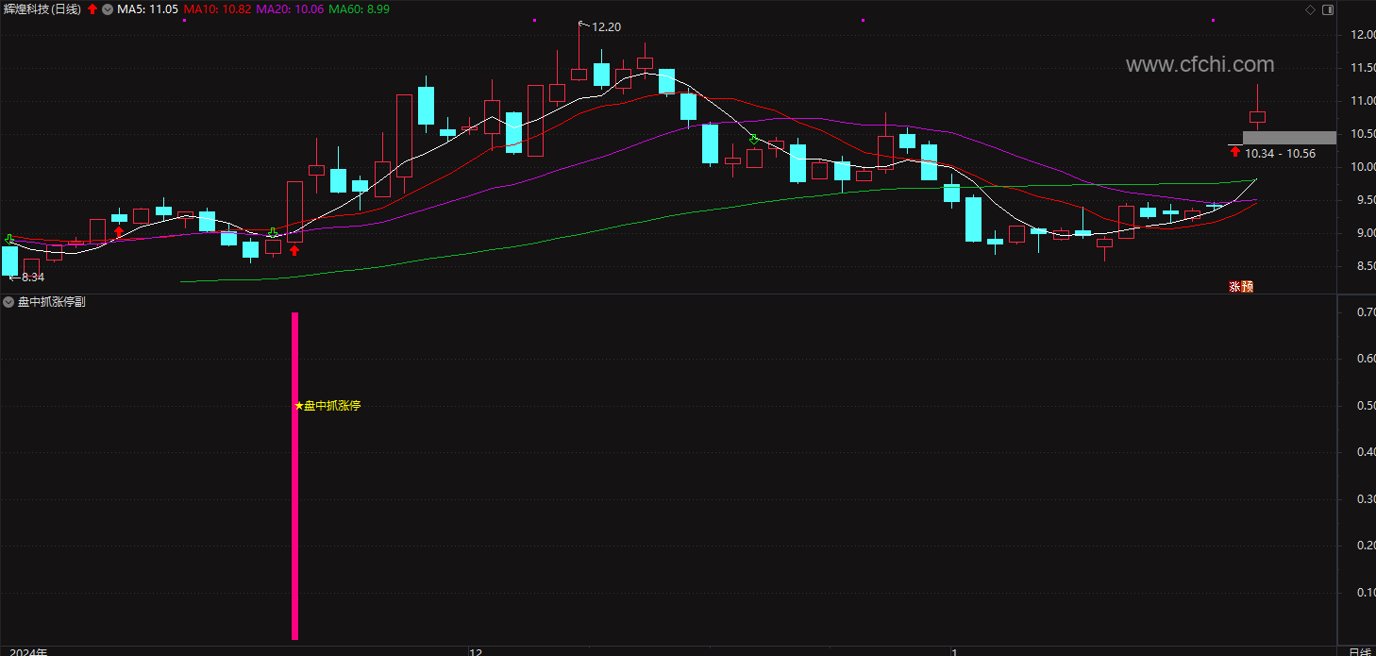Viewport: 1376px width, 656px height.
Task: Click the MA60: 8.99 label
Action: pyautogui.click(x=359, y=8)
